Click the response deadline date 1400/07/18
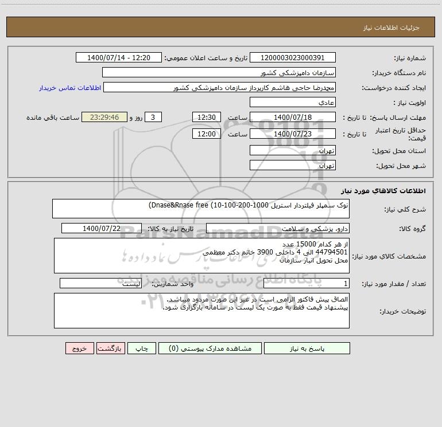Screen dimensions: 442x427 293,117
